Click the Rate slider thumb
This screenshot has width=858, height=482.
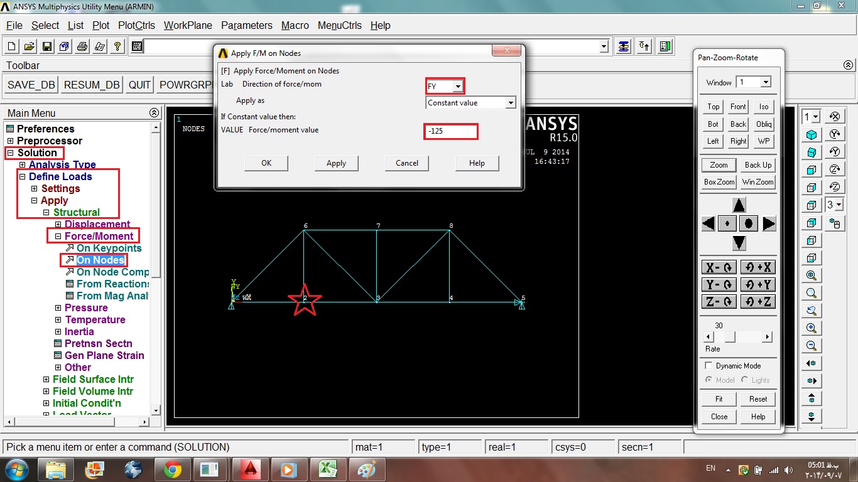[730, 337]
